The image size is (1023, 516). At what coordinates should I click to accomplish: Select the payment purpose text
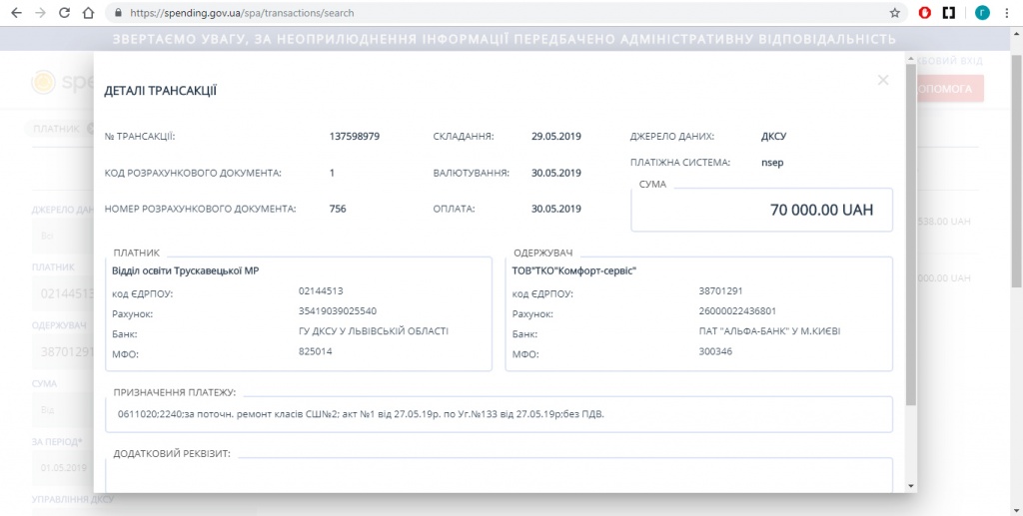pyautogui.click(x=361, y=414)
